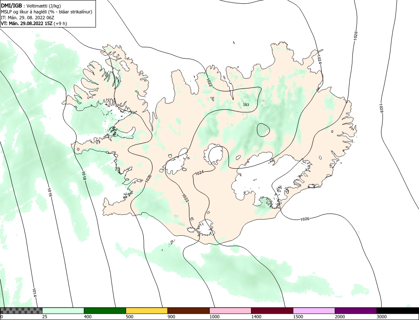Select the pink 1000–1400 legend swatch

tap(230, 310)
